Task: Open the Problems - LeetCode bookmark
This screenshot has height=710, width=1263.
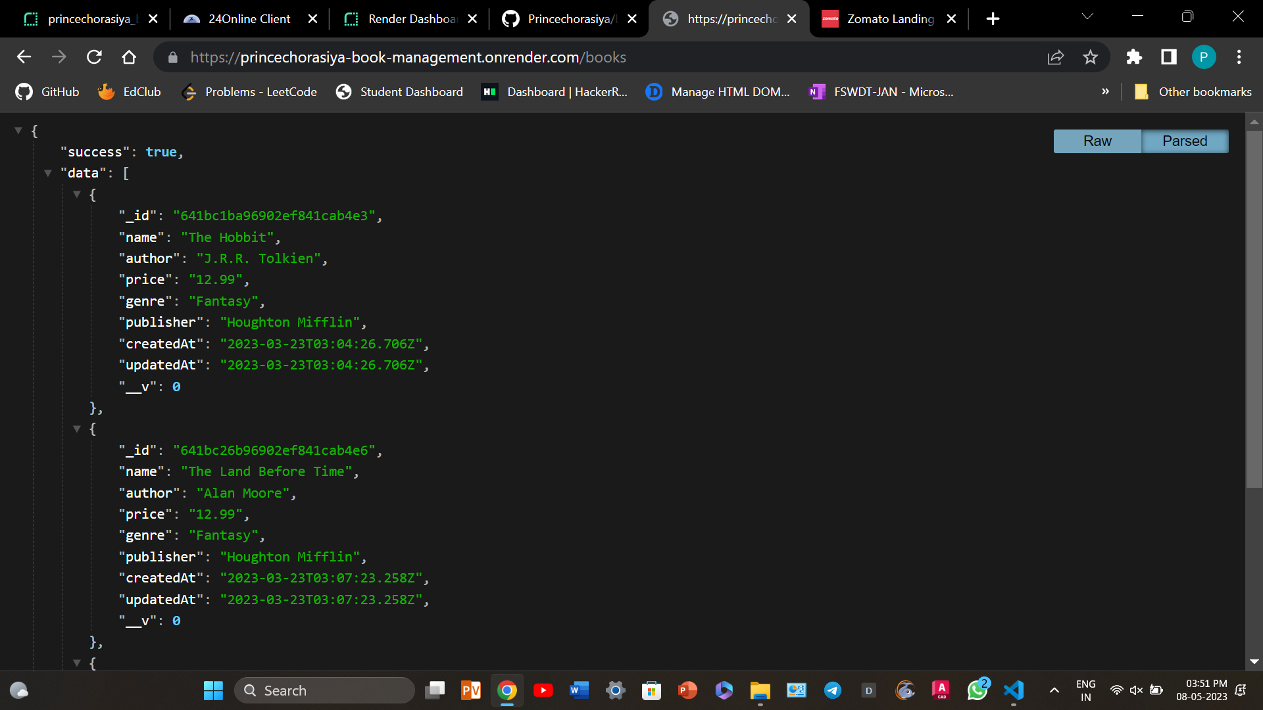Action: coord(260,92)
